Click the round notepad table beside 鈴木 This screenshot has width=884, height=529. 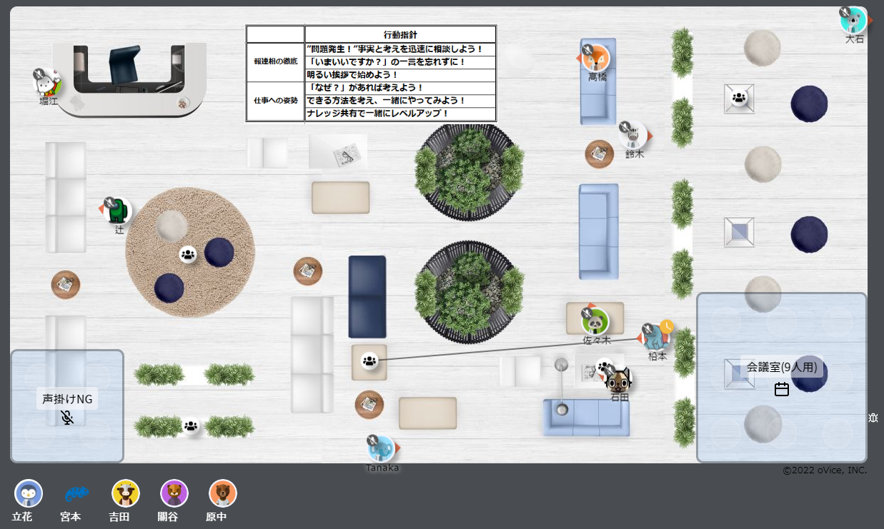pyautogui.click(x=600, y=154)
